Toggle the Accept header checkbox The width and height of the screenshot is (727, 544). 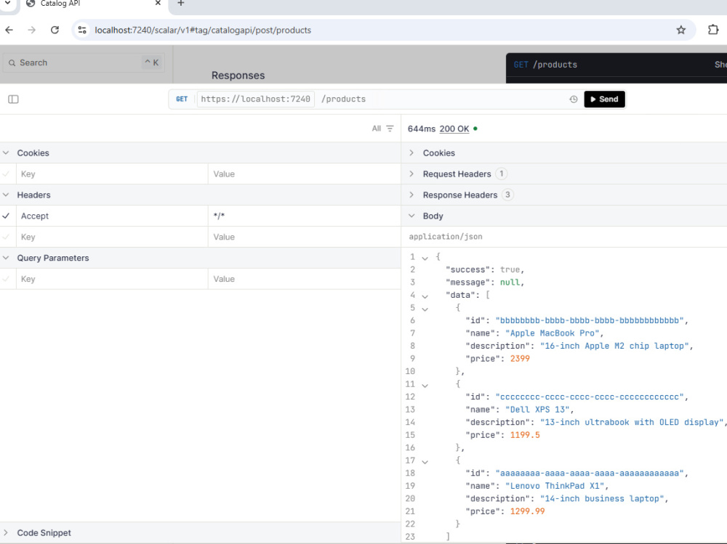[x=6, y=216]
